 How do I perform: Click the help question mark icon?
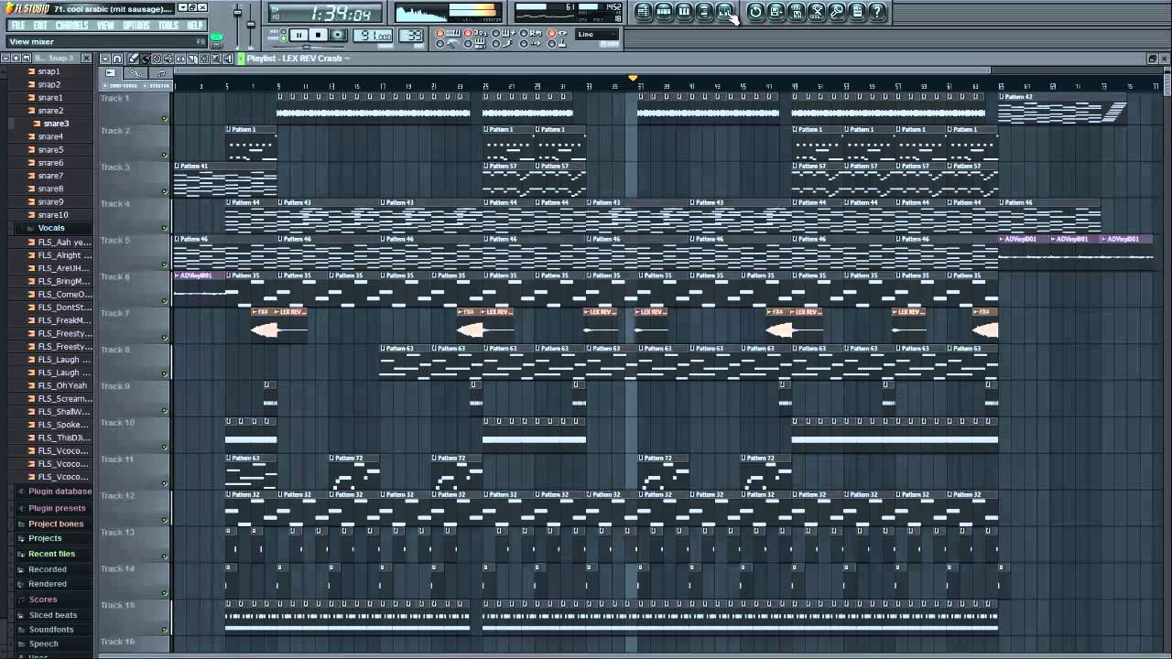click(x=877, y=12)
